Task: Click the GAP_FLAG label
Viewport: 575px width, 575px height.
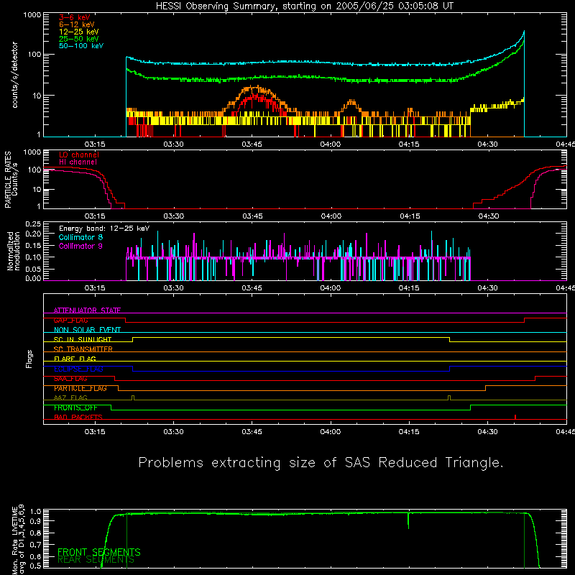Action: coord(70,320)
